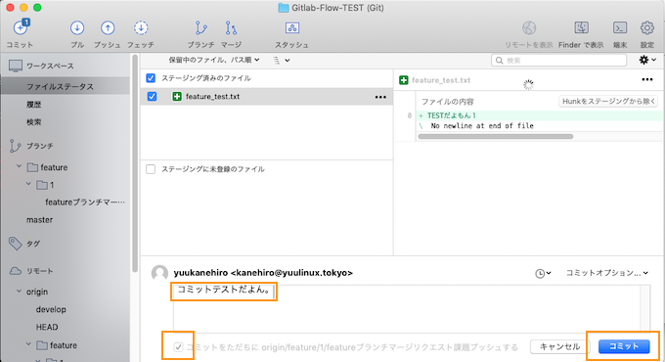The image size is (665, 362).
Task: Click Unstage Hunk (Hunkをステージングから除く) button
Action: tap(608, 102)
